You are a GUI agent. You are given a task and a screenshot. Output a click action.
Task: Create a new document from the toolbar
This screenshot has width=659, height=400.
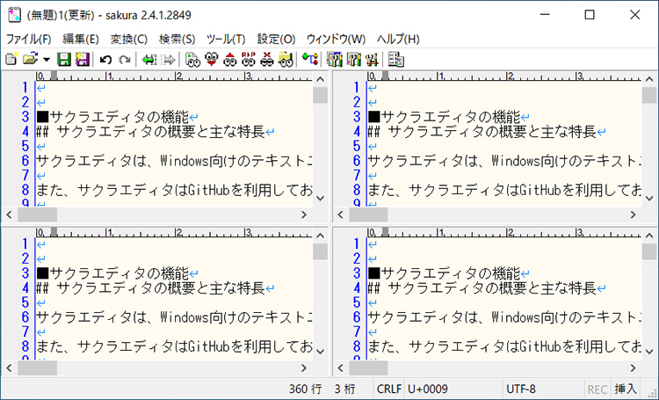(11, 59)
